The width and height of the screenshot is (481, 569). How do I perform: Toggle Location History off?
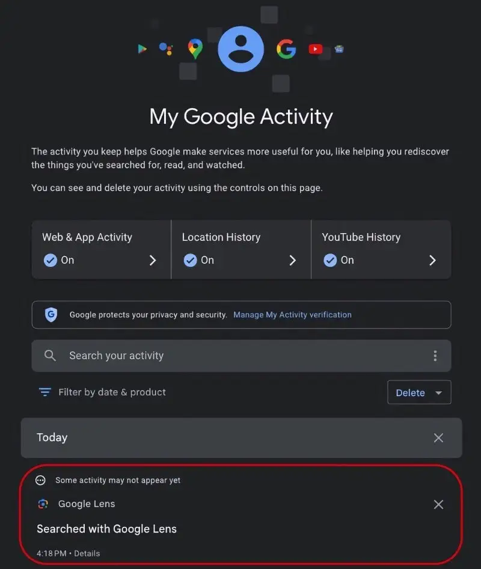(x=191, y=260)
